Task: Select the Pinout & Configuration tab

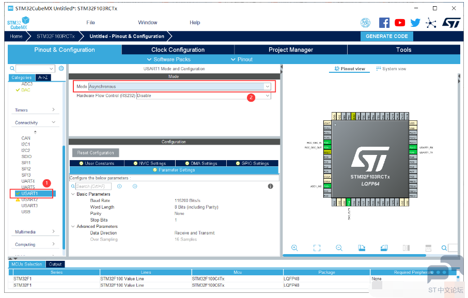Action: click(x=65, y=50)
